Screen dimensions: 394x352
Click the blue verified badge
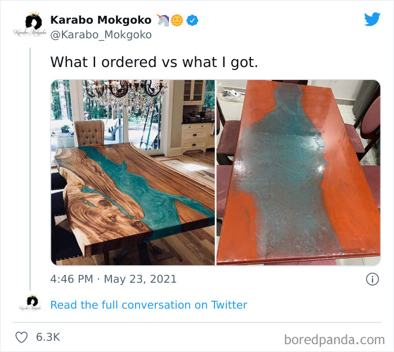click(192, 20)
